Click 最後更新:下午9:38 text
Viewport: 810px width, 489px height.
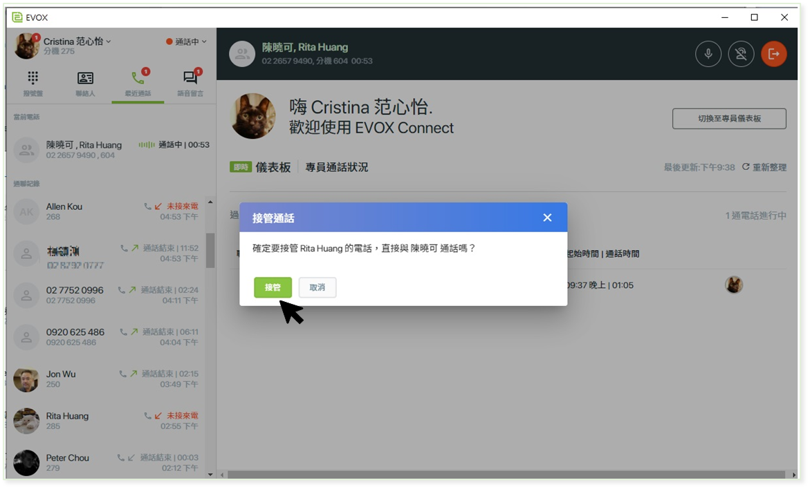[x=699, y=167]
